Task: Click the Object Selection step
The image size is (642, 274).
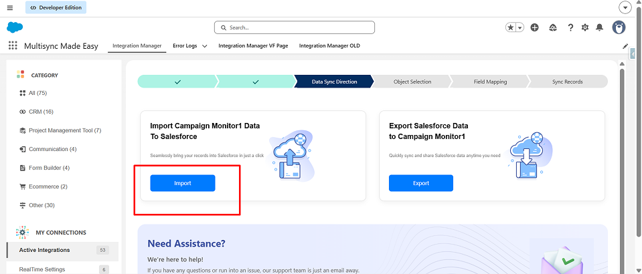Action: [x=412, y=82]
